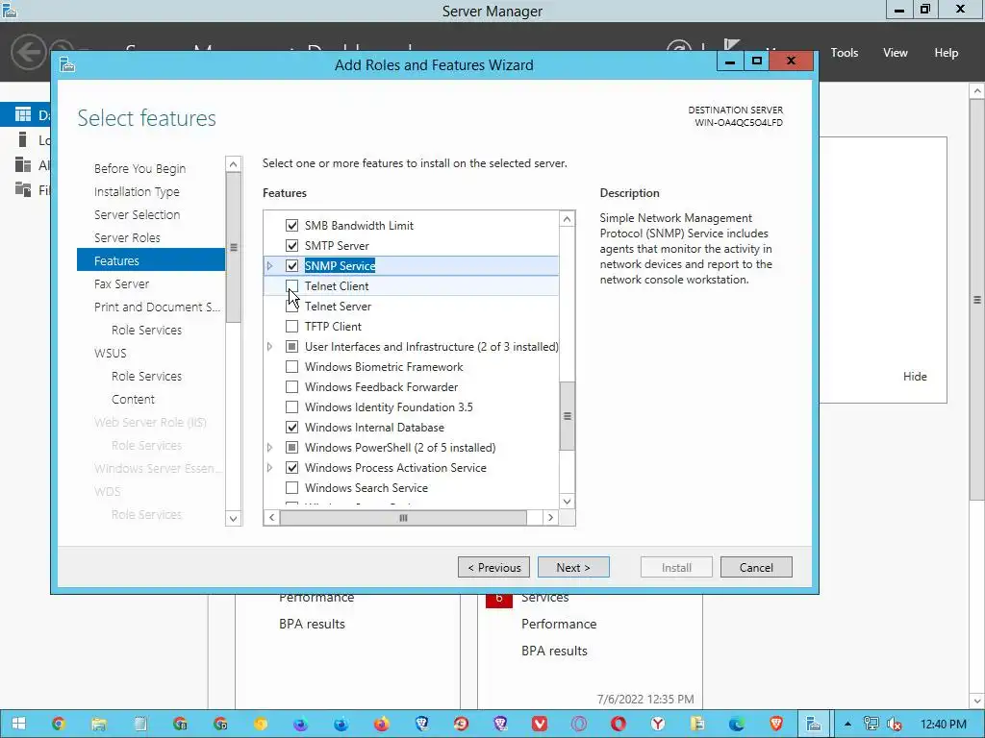Launch Google Chrome from the taskbar

tap(59, 724)
